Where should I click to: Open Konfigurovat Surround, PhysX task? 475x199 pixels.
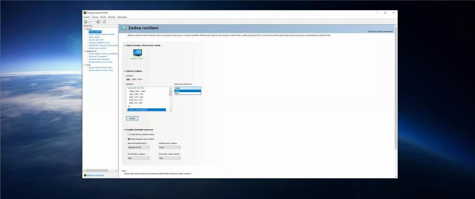pos(100,62)
